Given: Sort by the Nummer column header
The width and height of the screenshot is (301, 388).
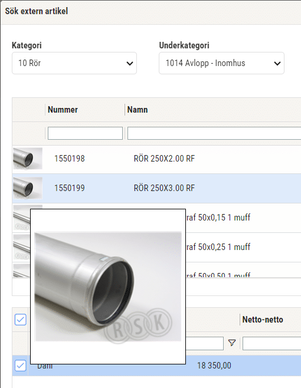Looking at the screenshot, I should [x=63, y=110].
